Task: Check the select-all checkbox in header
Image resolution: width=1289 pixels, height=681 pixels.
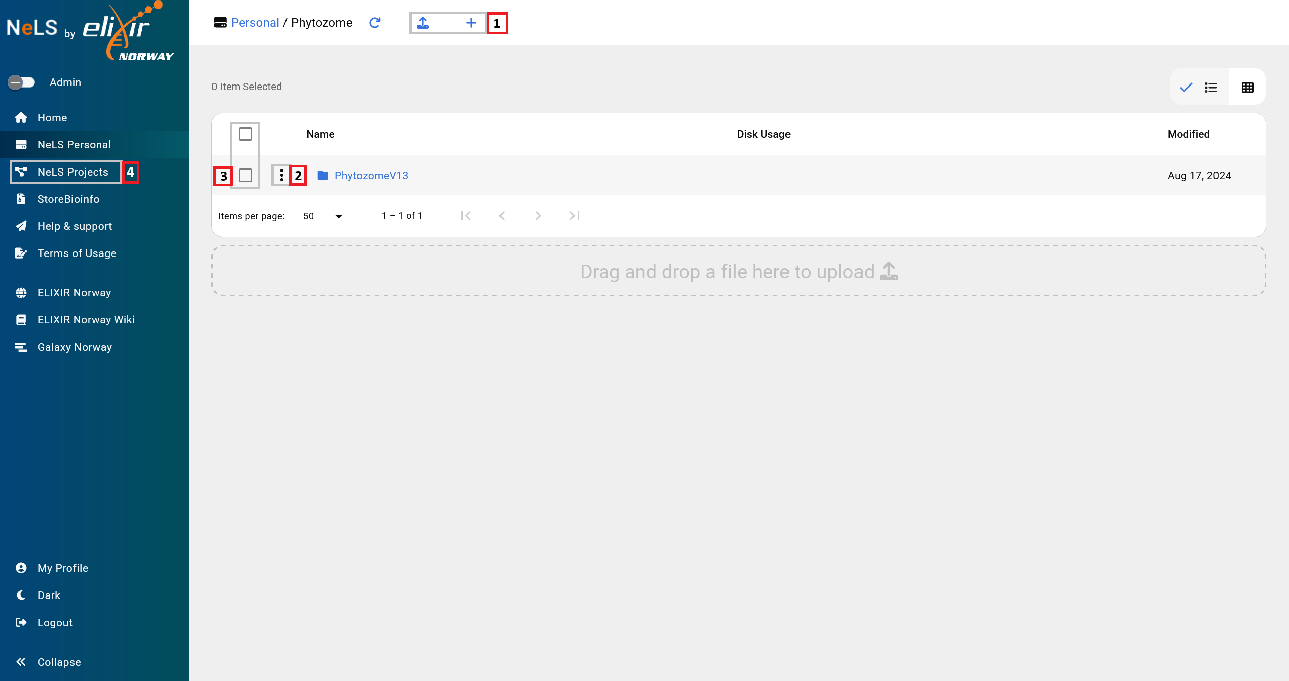Action: [245, 134]
